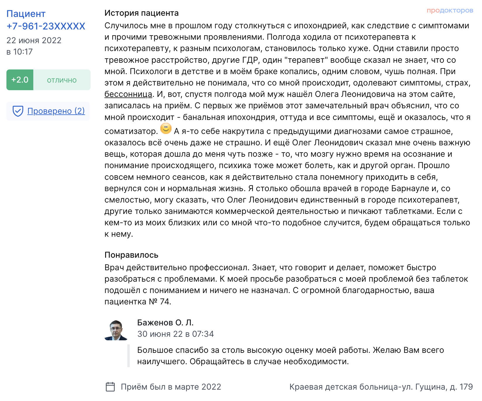The width and height of the screenshot is (482, 401).
Task: Open the Проверено (2) link
Action: (56, 111)
